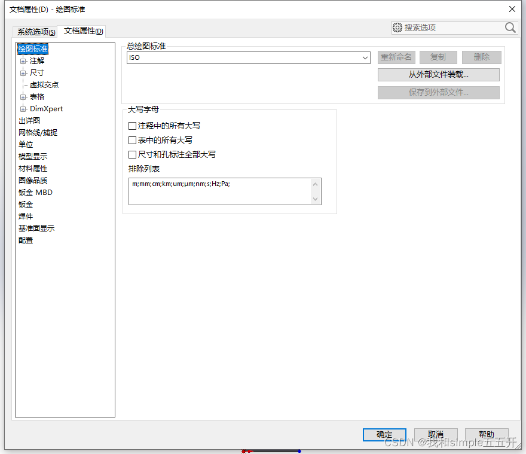
Task: Select 绘图标准 in the tree
Action: tap(33, 49)
